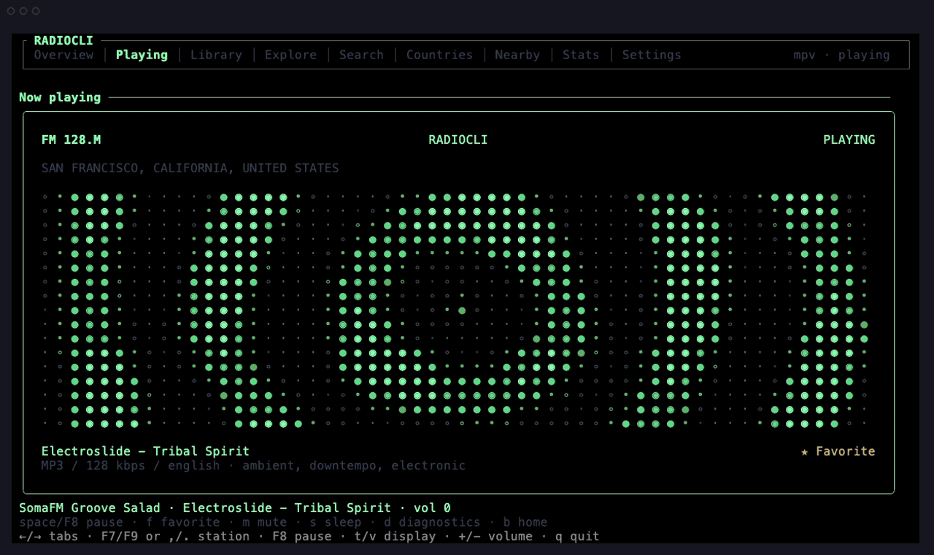Click the RADIOCLI title in the header border
The height and width of the screenshot is (555, 934).
(x=63, y=41)
